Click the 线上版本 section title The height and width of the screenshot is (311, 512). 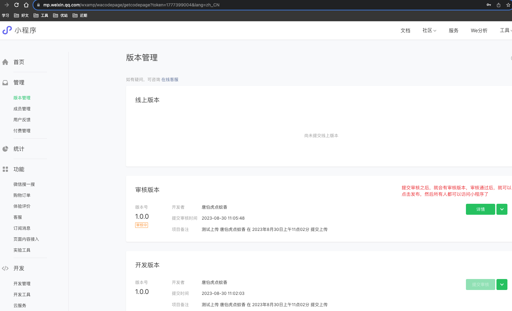[x=147, y=100]
